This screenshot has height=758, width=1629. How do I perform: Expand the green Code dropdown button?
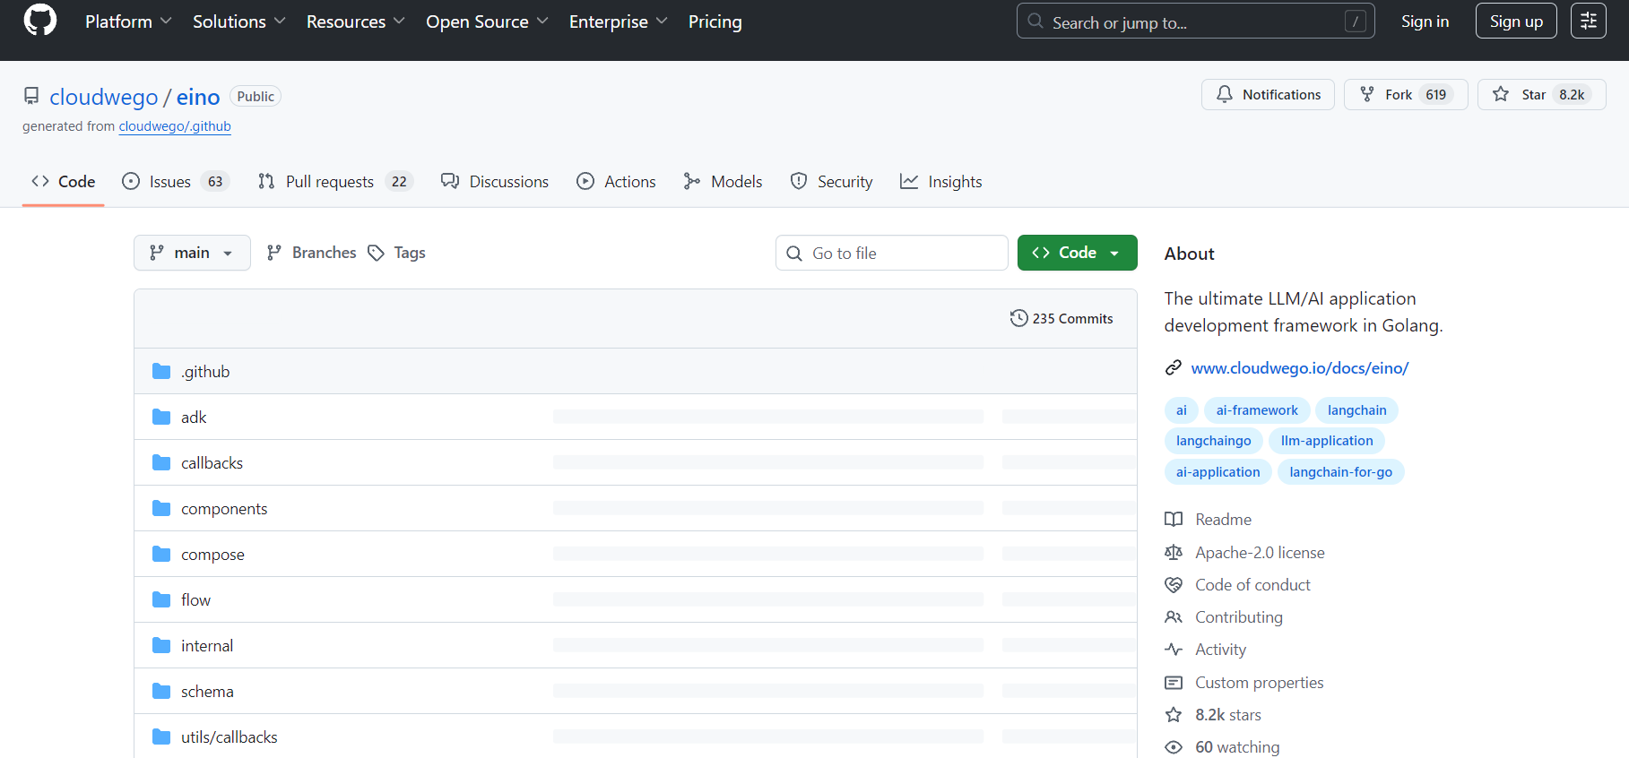(x=1077, y=253)
